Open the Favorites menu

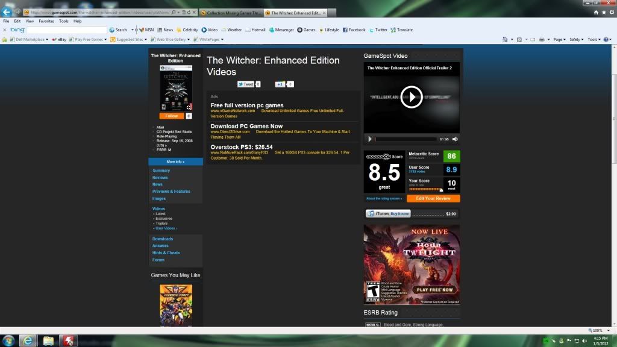pyautogui.click(x=46, y=21)
